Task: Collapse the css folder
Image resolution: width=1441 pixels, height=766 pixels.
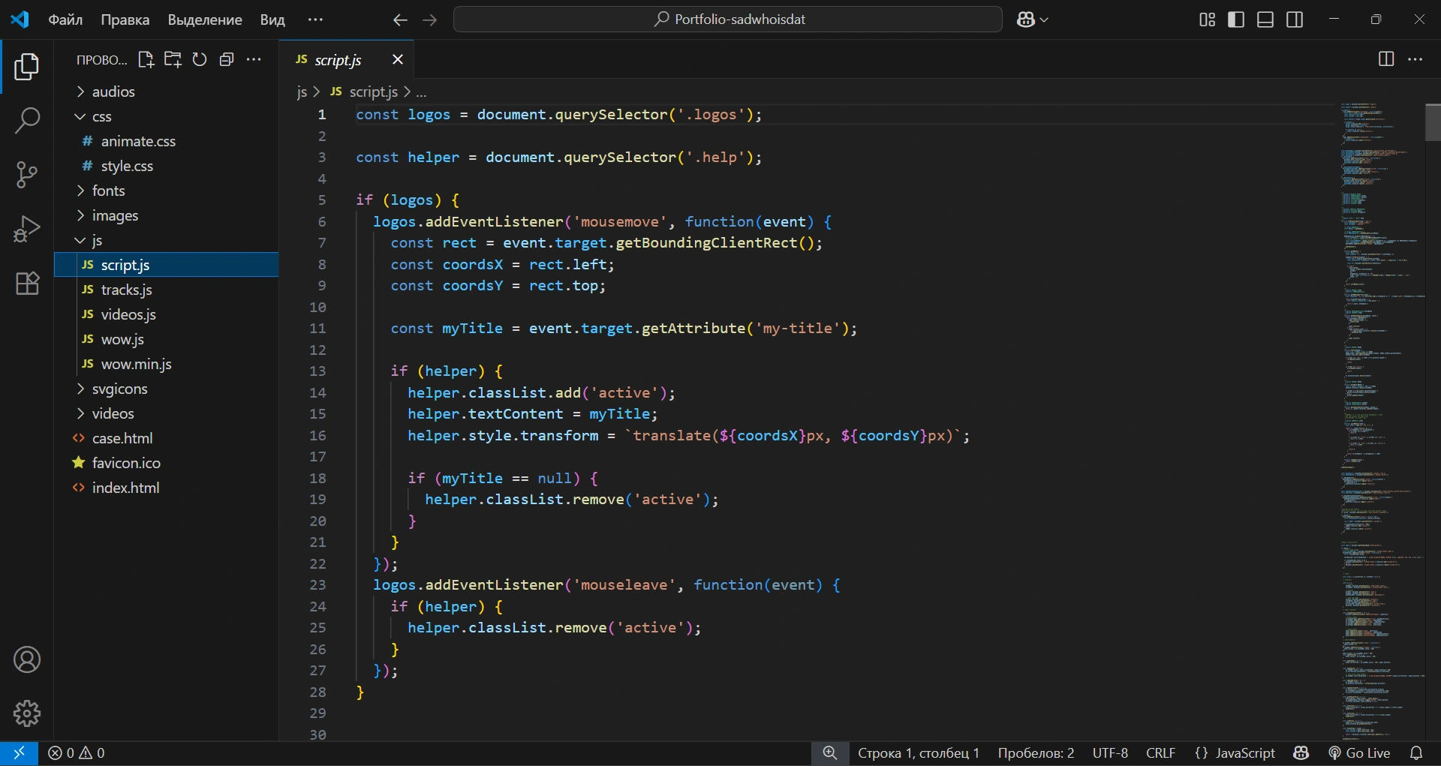Action: pos(101,116)
